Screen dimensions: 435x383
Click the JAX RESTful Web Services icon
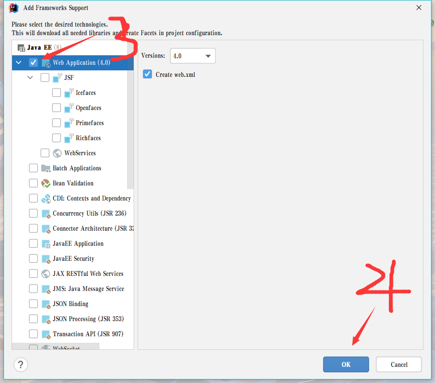point(46,274)
